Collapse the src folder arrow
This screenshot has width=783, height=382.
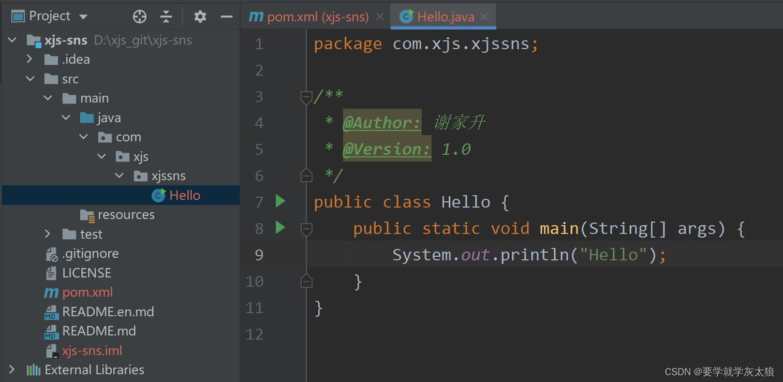pyautogui.click(x=30, y=79)
